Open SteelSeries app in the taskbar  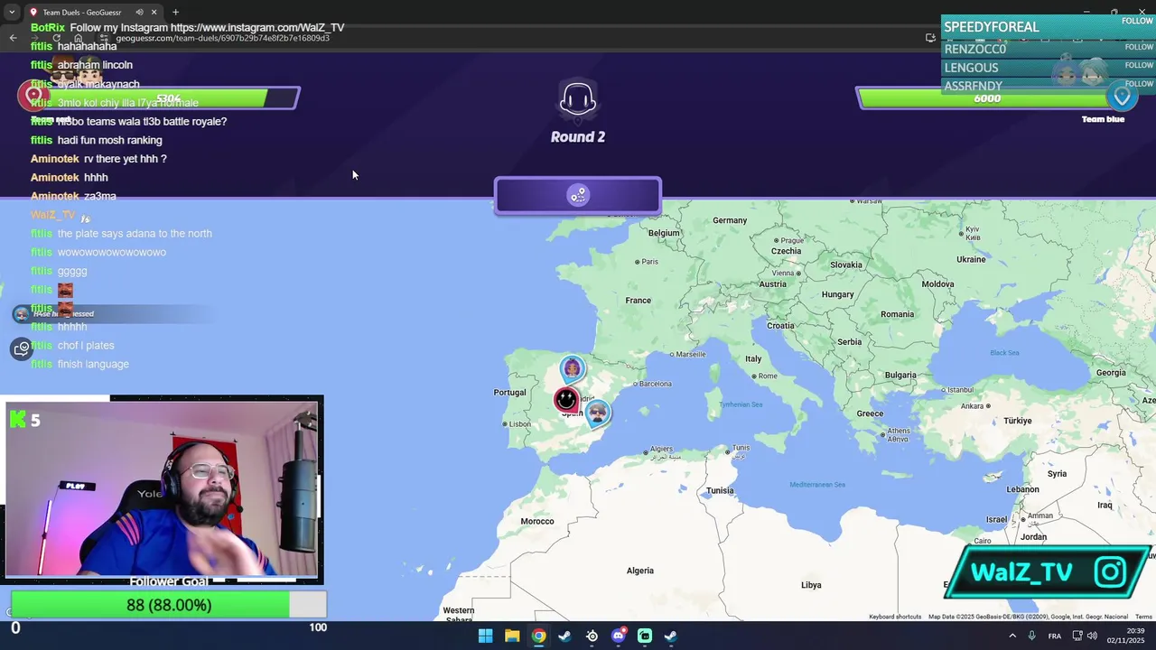point(592,636)
